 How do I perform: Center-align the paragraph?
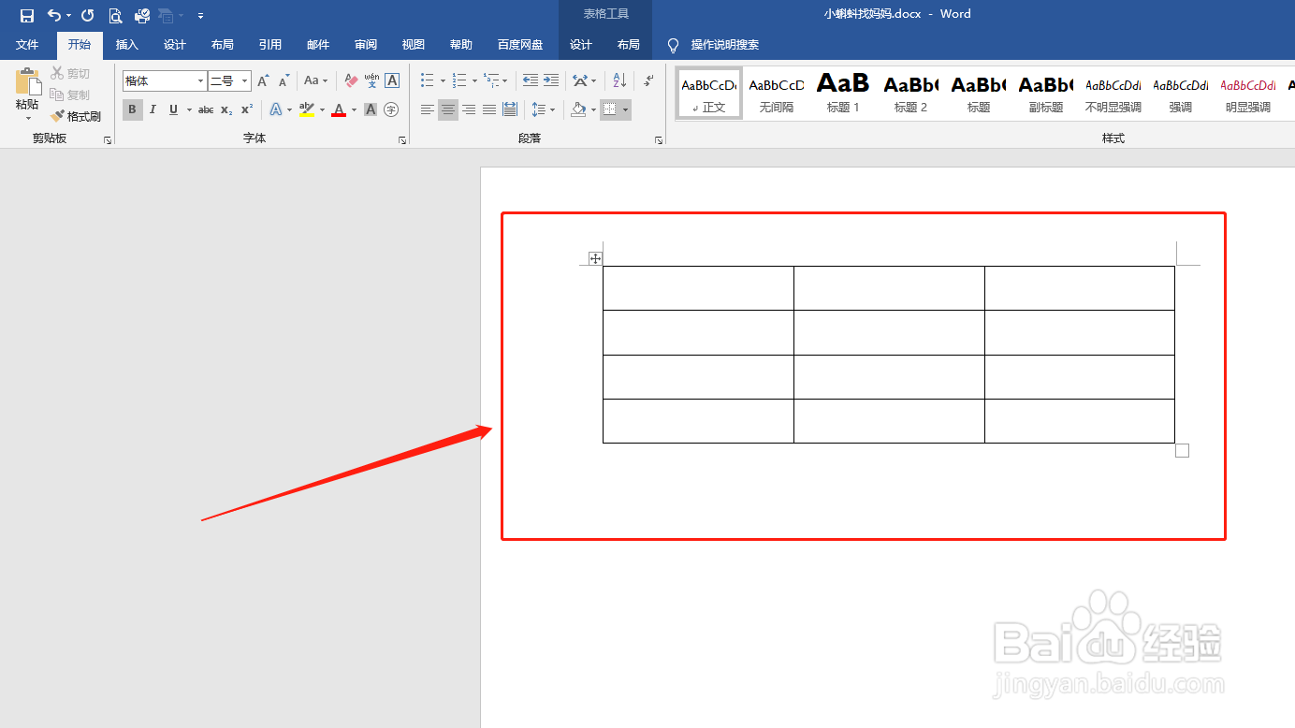click(x=448, y=109)
